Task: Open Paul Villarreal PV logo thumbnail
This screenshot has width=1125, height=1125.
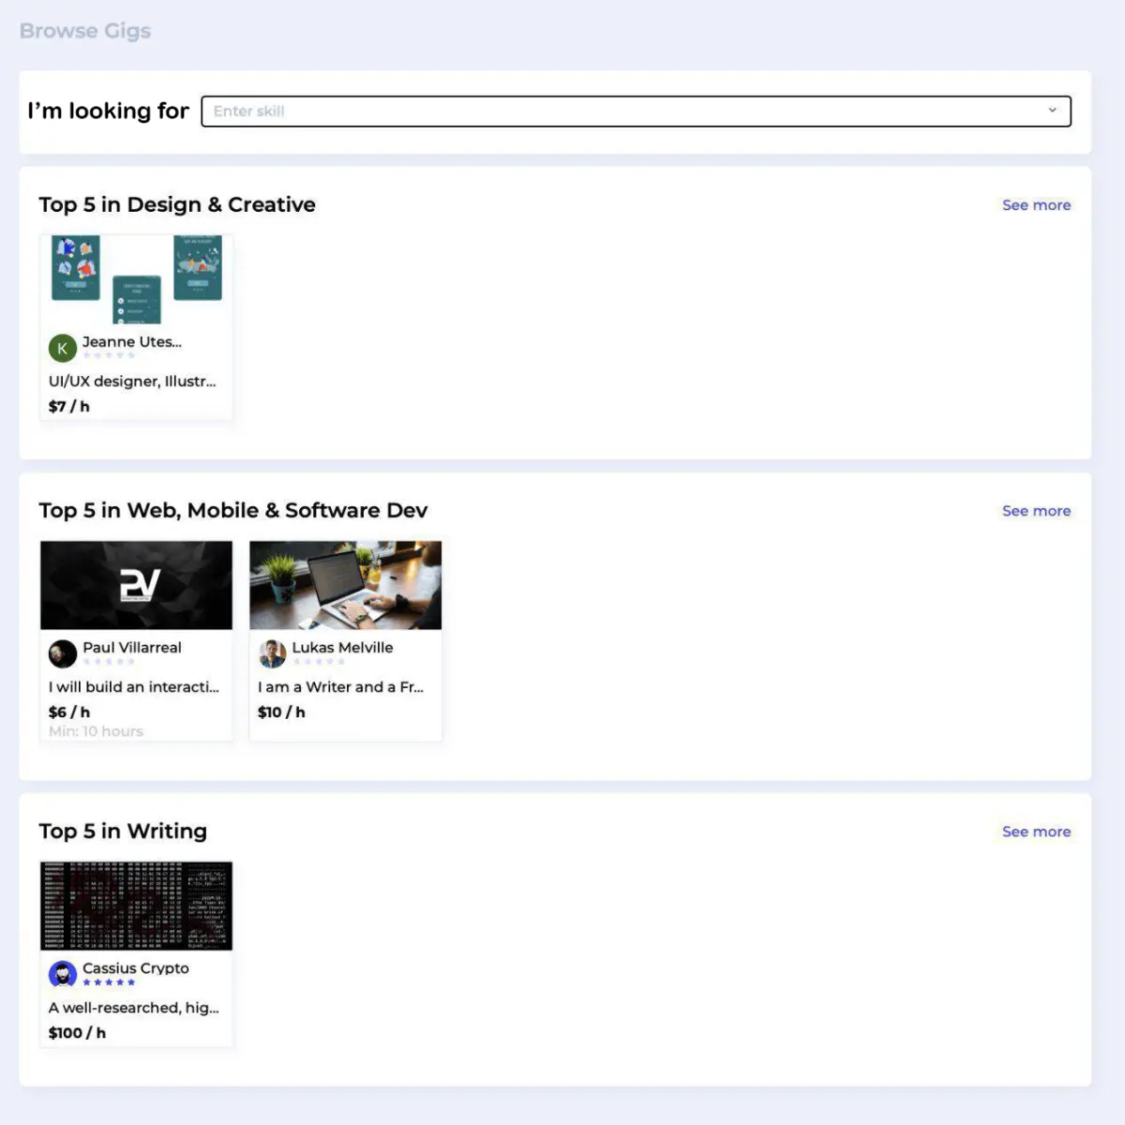Action: tap(136, 585)
